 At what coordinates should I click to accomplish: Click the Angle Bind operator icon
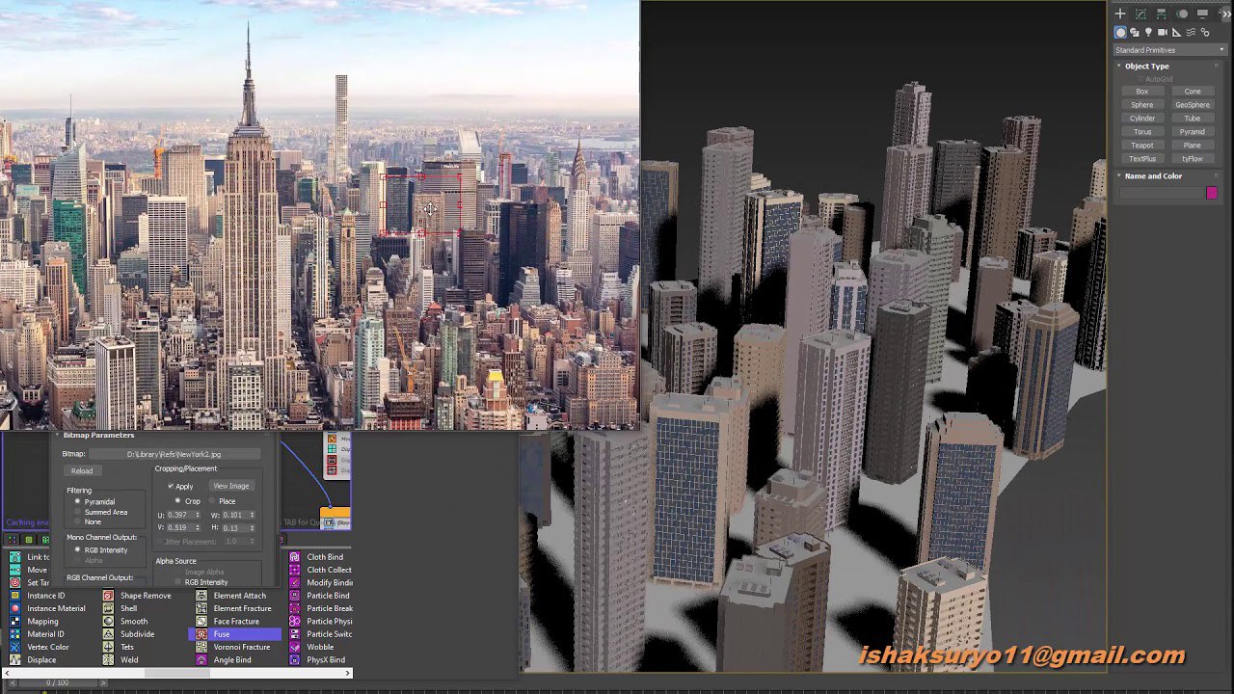coord(201,660)
